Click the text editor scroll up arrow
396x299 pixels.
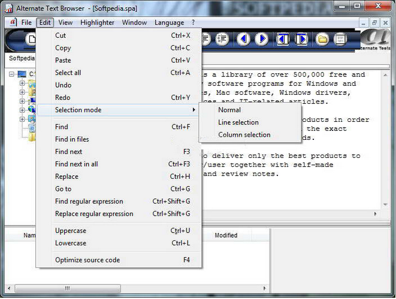click(385, 75)
